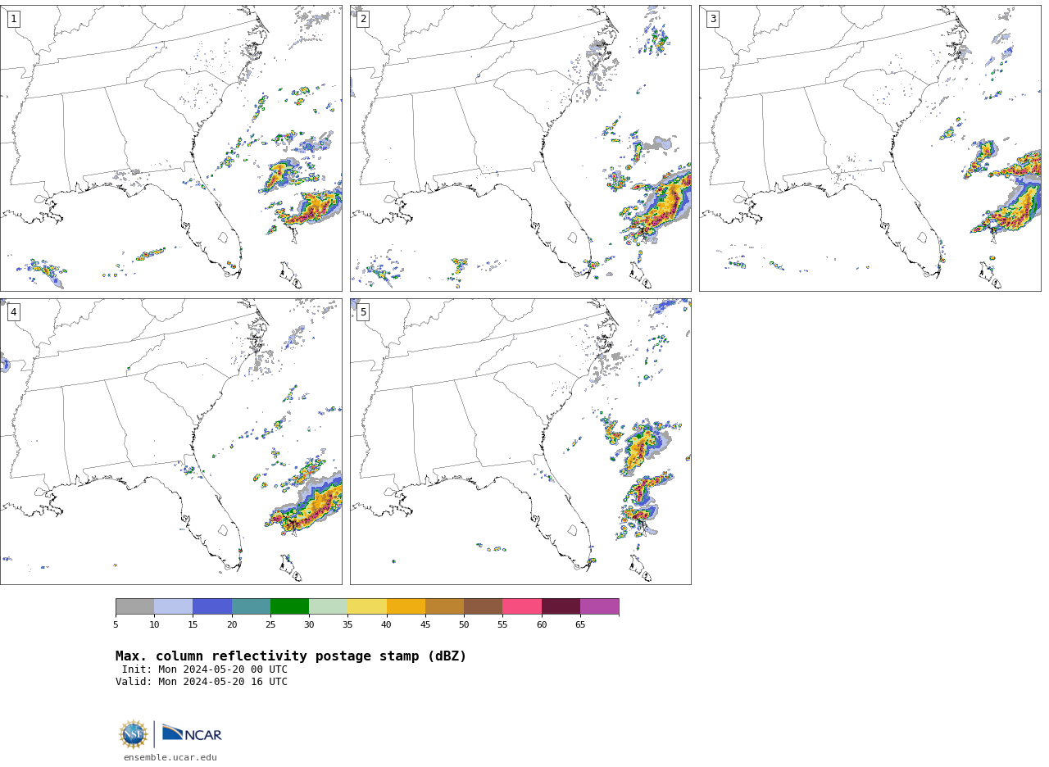Click the NCAR logo
Screen dimensions: 1049x767
click(192, 733)
